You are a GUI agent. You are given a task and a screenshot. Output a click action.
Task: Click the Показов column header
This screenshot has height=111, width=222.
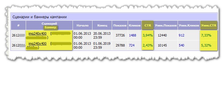pyautogui.click(x=120, y=26)
